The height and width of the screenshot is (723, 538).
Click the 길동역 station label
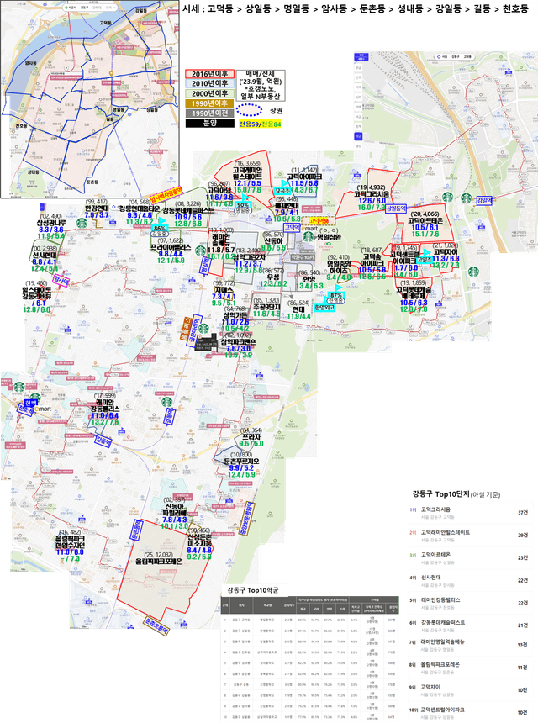click(x=170, y=417)
